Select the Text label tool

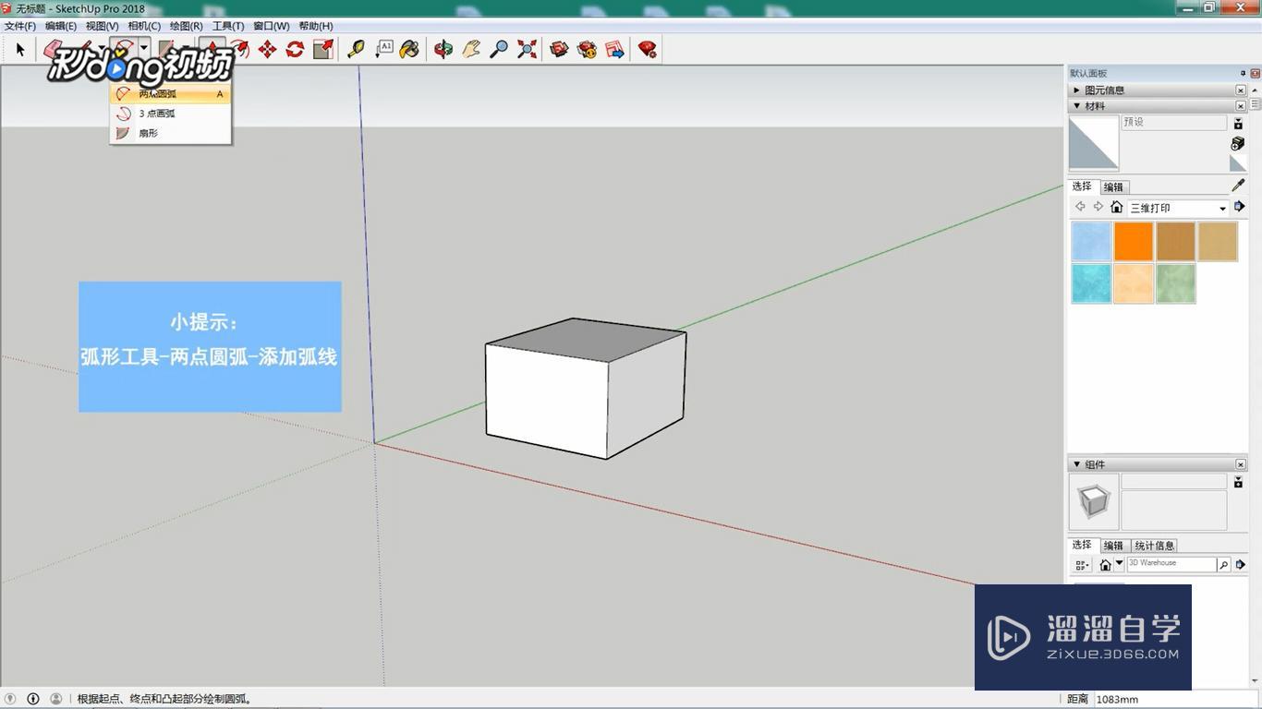383,49
